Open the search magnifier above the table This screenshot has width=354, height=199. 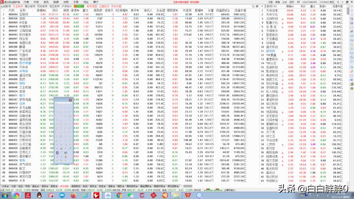tap(253, 6)
